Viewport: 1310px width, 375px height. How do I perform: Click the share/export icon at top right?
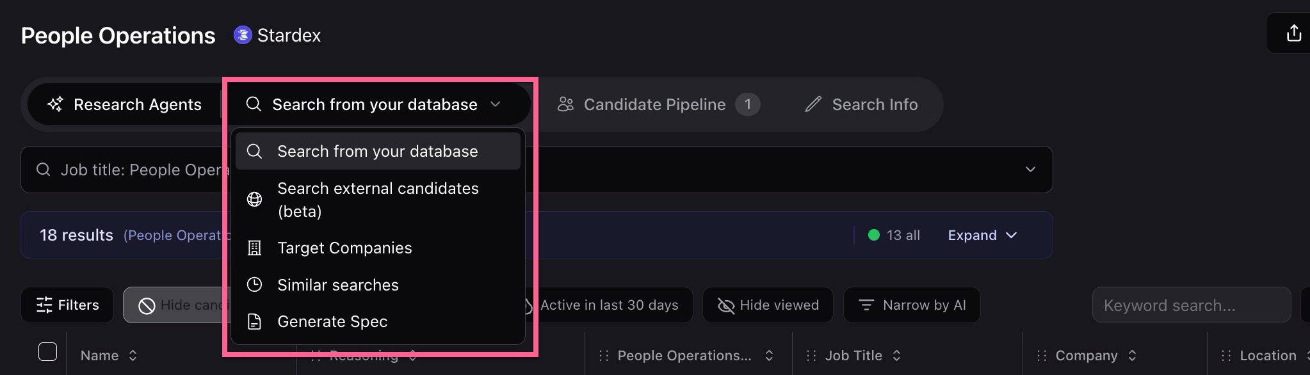pos(1294,33)
